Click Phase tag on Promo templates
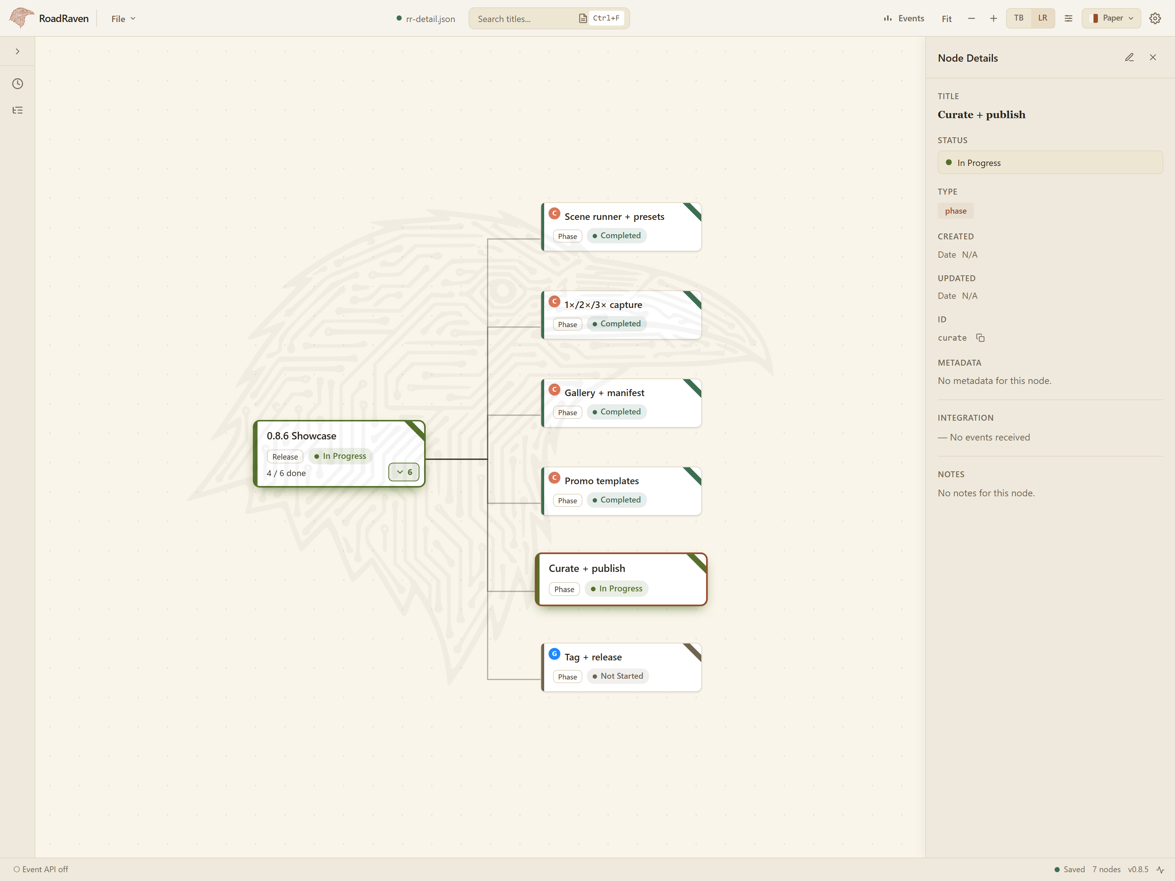This screenshot has width=1175, height=881. [x=567, y=500]
